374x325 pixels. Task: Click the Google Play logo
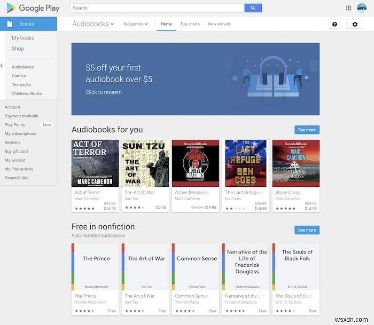[33, 8]
